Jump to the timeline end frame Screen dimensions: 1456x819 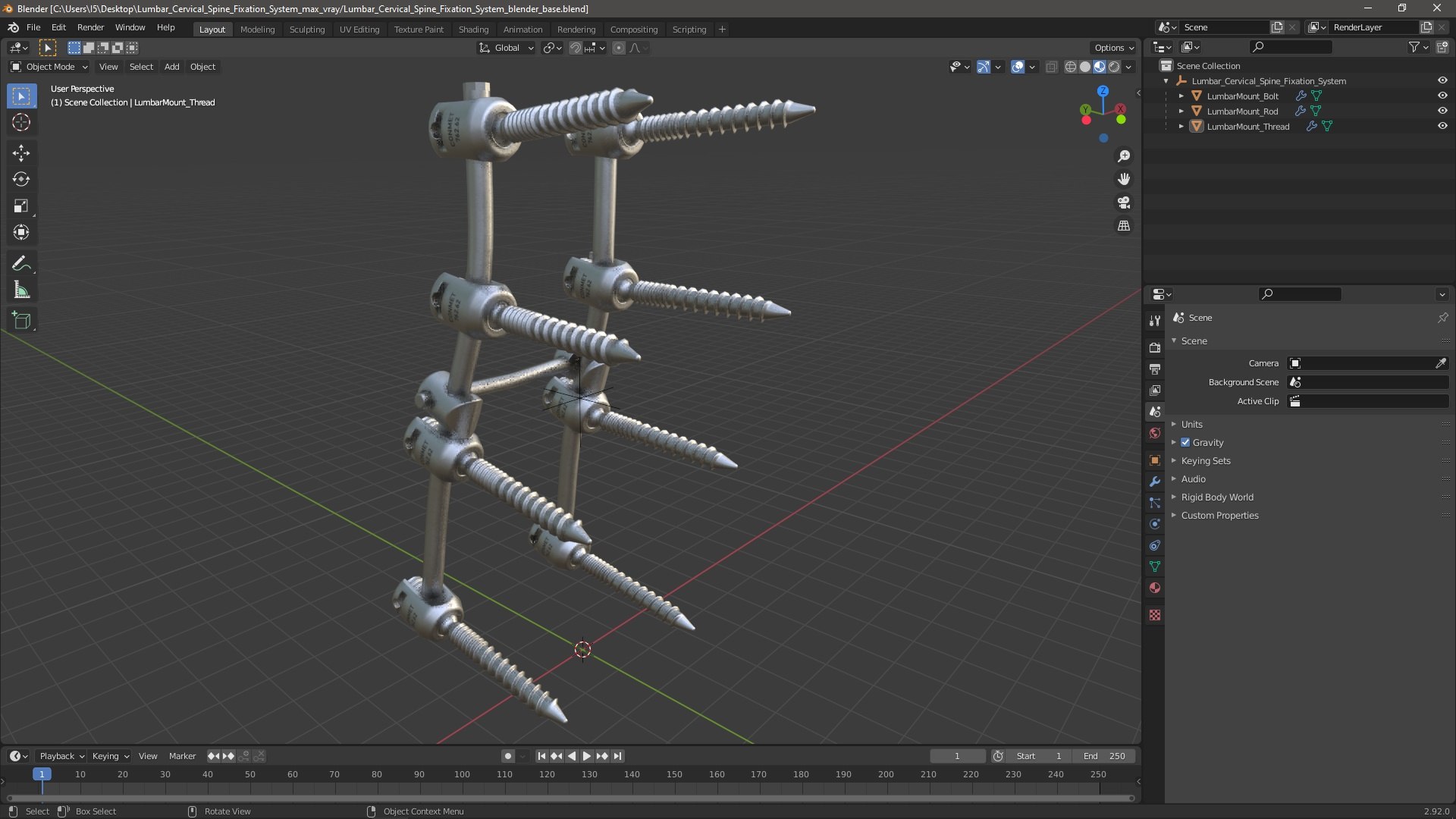(x=617, y=756)
